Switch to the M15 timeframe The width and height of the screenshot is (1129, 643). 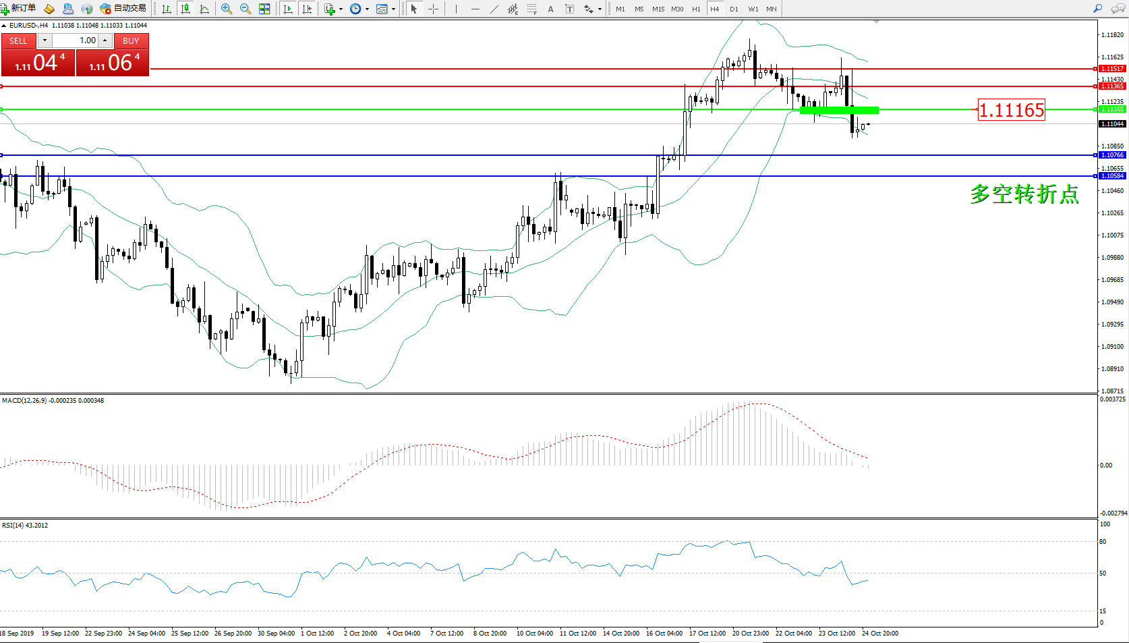point(658,9)
